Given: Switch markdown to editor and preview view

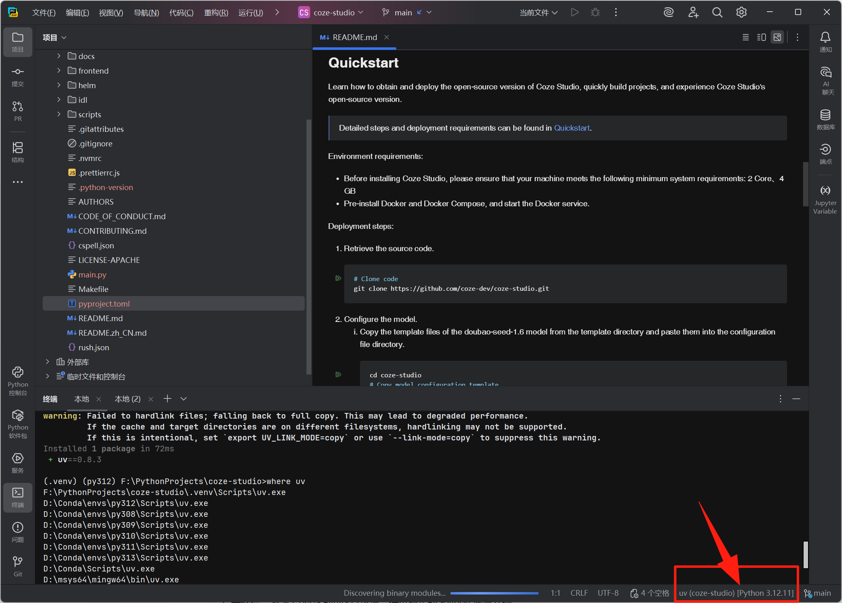Looking at the screenshot, I should (762, 37).
